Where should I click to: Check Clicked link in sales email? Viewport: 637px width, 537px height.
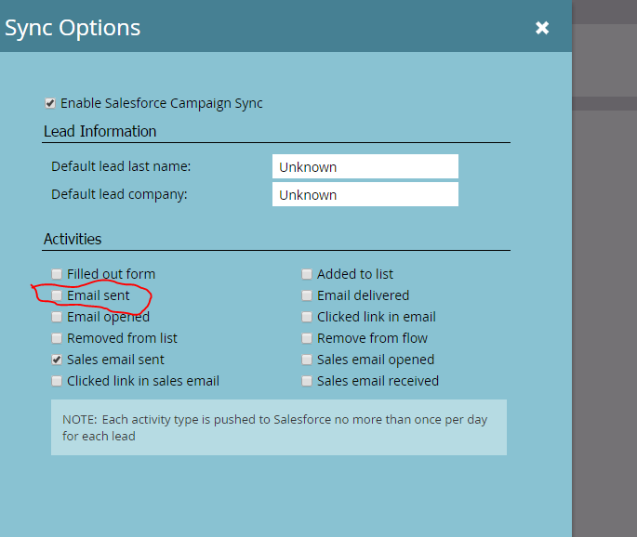57,381
